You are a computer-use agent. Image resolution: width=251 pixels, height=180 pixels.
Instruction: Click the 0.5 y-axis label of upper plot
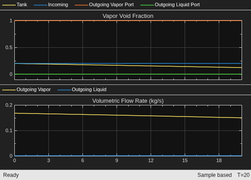pyautogui.click(x=9, y=47)
